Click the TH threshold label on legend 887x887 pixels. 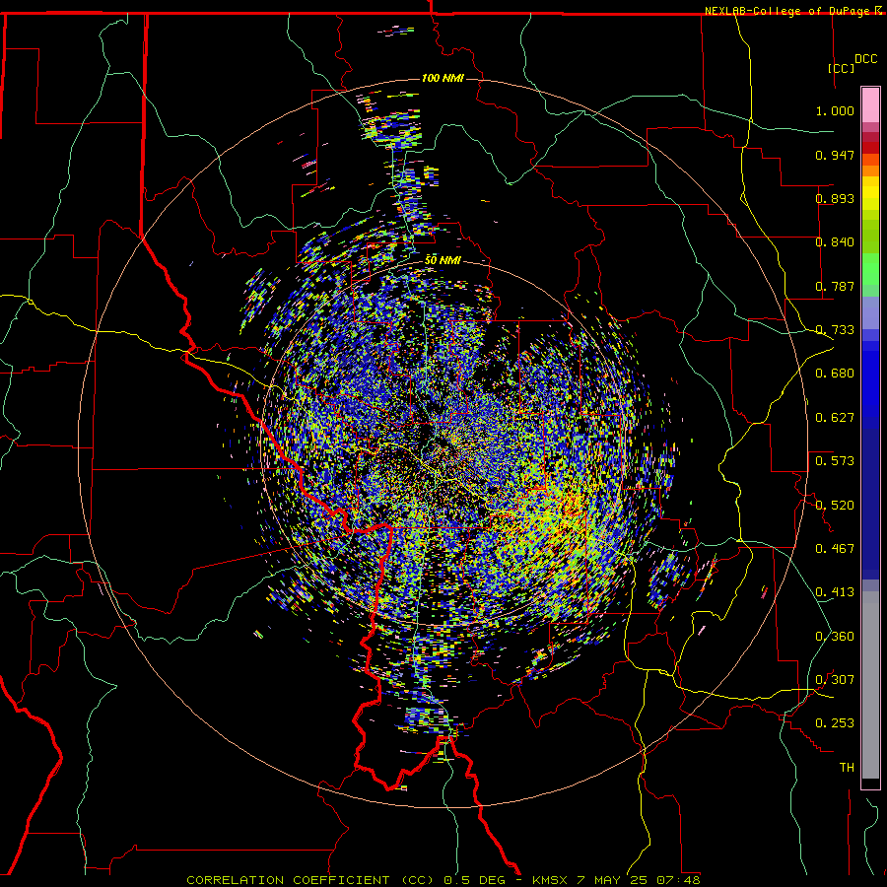[847, 768]
